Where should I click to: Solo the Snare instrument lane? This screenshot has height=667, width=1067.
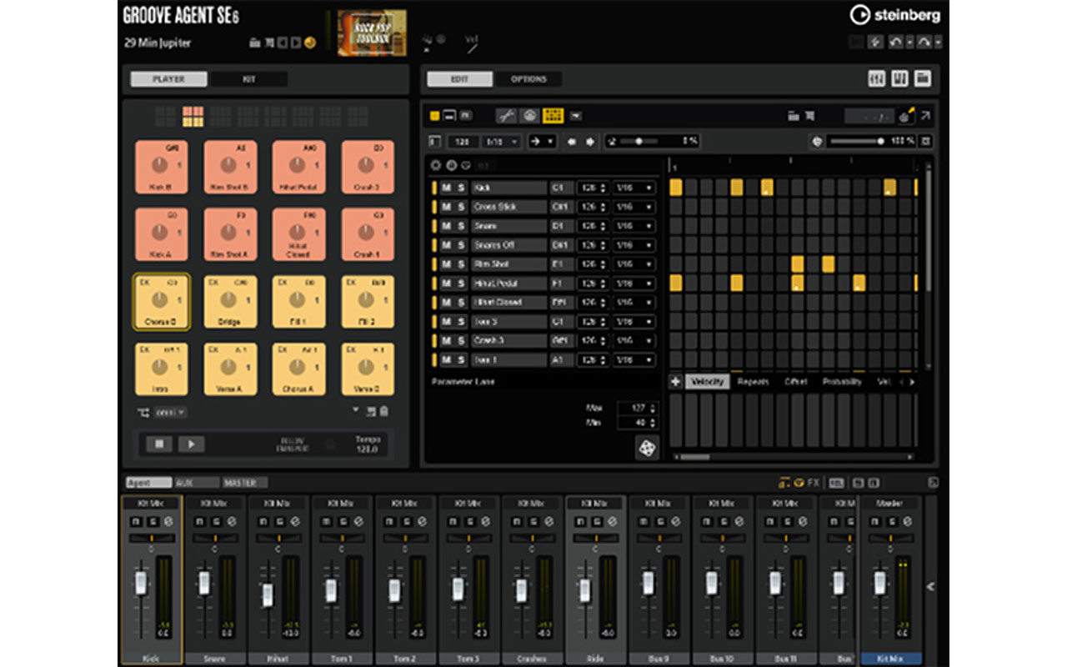tap(461, 226)
